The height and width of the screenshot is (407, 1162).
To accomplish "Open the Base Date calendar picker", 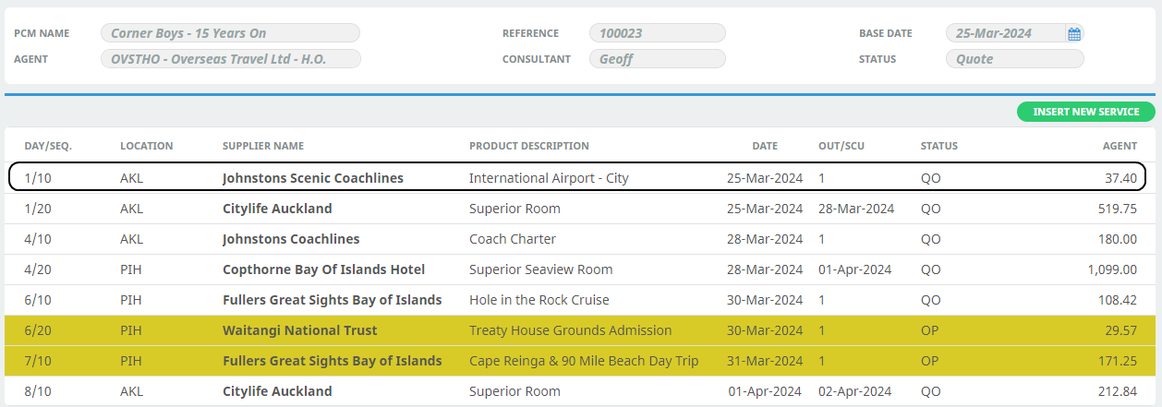I will [1074, 34].
